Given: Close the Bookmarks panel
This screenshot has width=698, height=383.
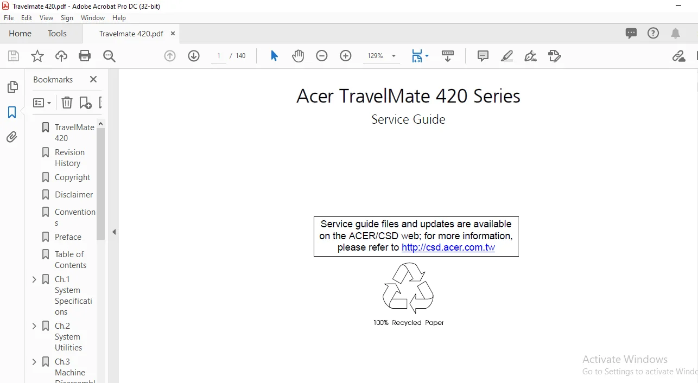Looking at the screenshot, I should click(93, 79).
